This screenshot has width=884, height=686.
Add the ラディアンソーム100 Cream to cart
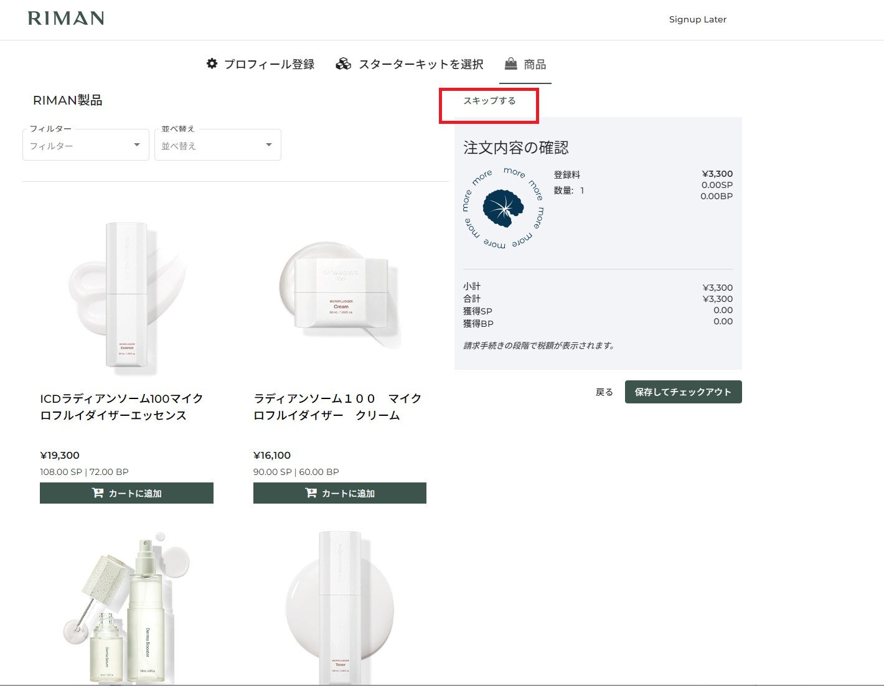(340, 493)
